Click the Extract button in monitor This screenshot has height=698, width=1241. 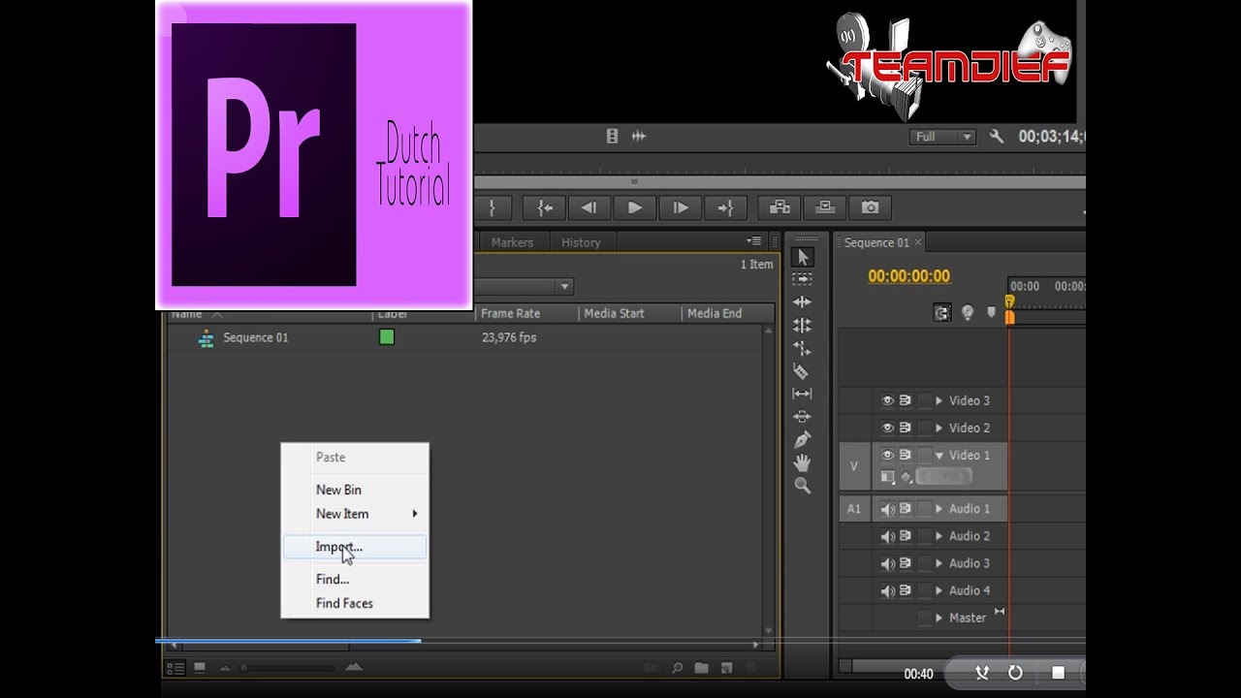[x=825, y=207]
